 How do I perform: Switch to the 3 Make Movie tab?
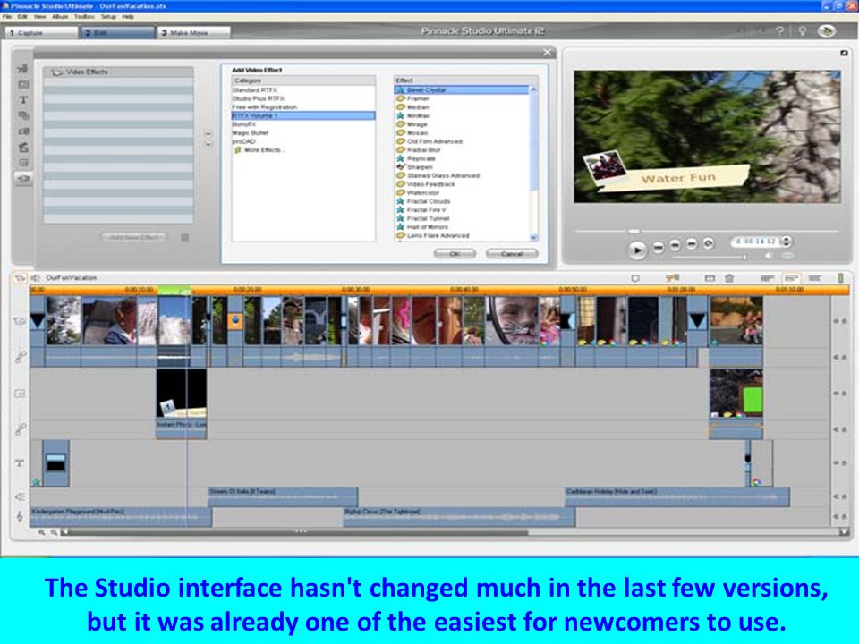[194, 33]
